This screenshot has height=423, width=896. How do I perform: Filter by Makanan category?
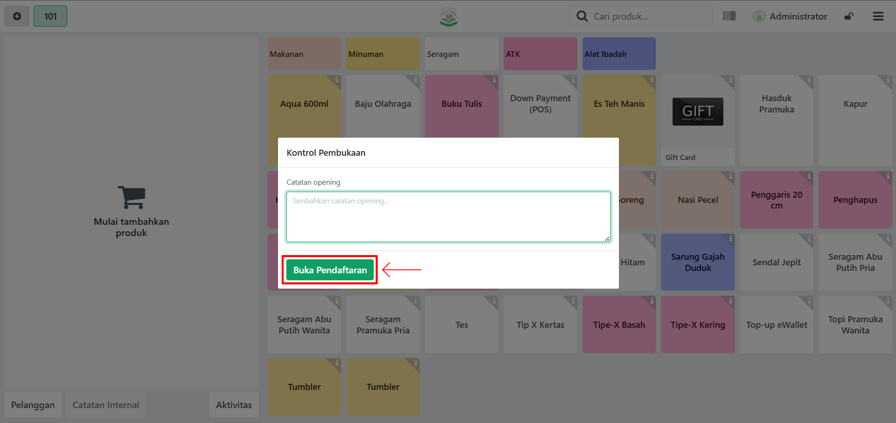(304, 54)
